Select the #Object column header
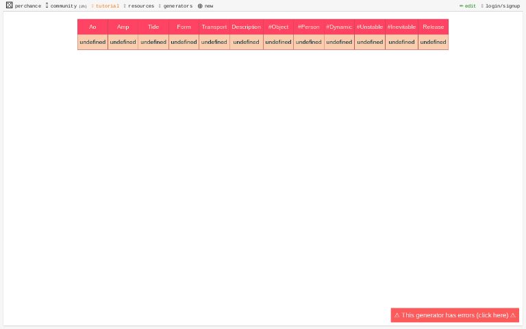 click(x=278, y=27)
